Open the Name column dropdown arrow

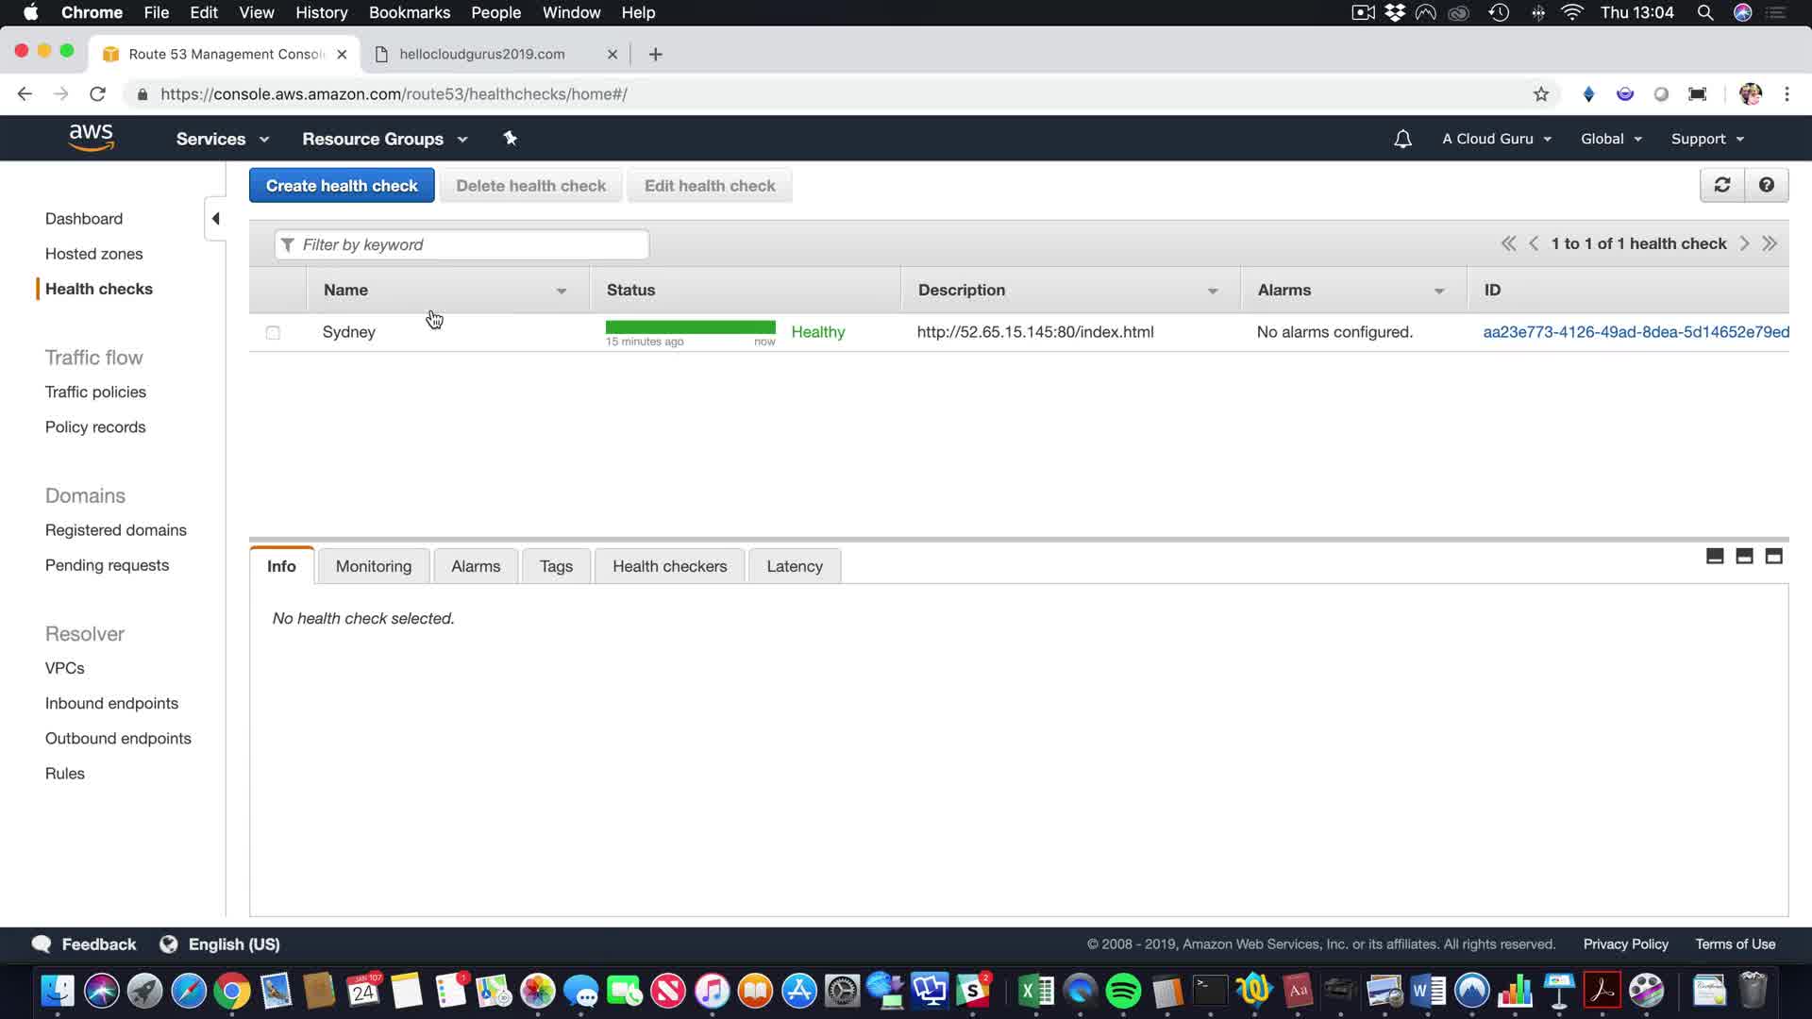pyautogui.click(x=562, y=291)
